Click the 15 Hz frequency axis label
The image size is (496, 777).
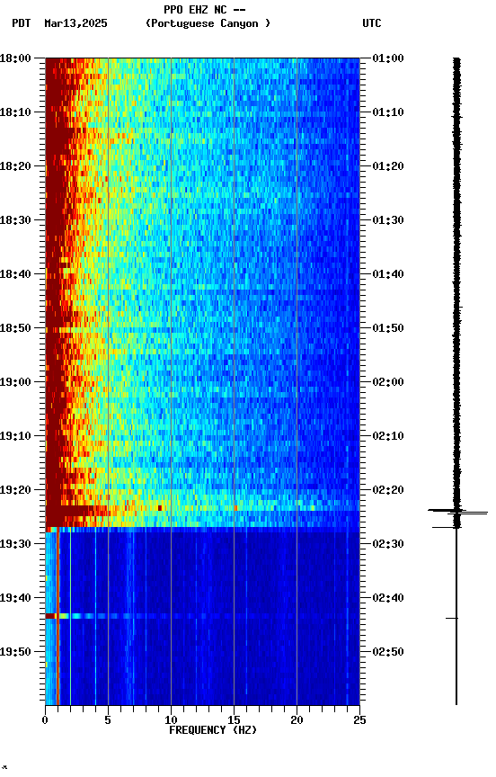234,720
